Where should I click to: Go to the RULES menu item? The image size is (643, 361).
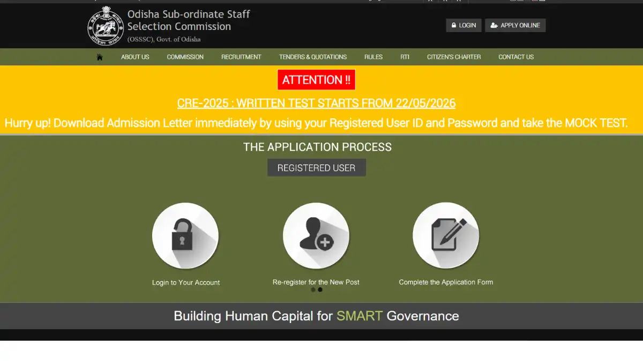point(373,57)
